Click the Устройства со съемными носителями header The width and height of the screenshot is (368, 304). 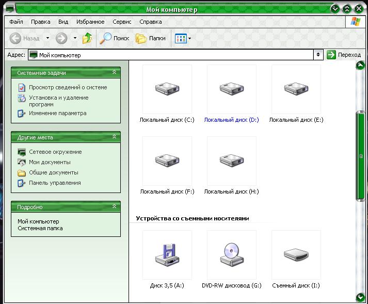(x=193, y=218)
